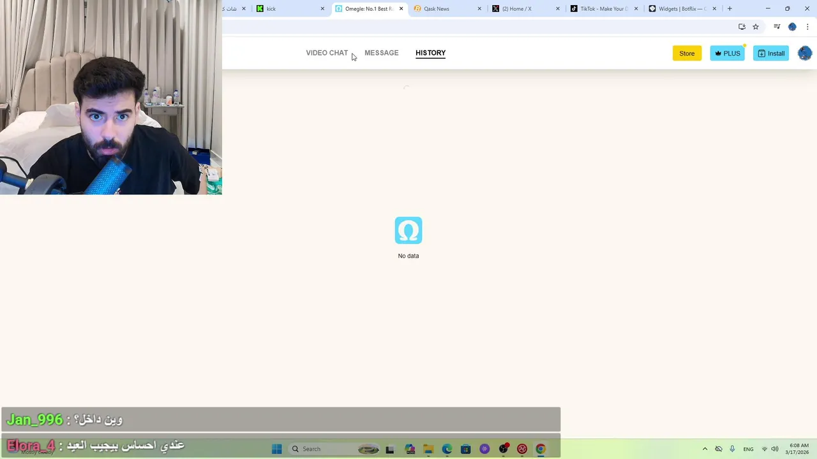The height and width of the screenshot is (459, 817).
Task: Open the black Task View taskbar icon
Action: [x=390, y=449]
